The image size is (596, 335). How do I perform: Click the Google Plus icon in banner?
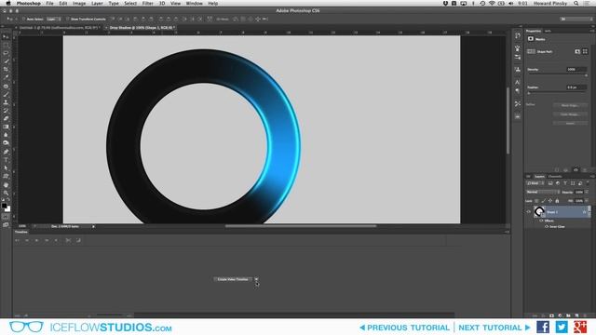[x=580, y=327]
